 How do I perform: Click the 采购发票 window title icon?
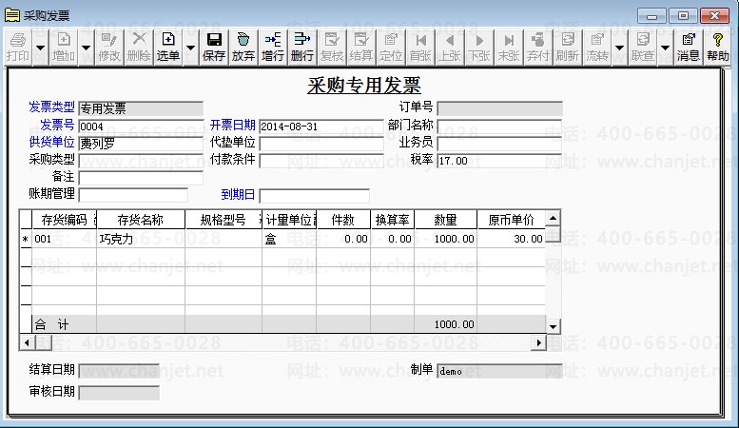[12, 15]
